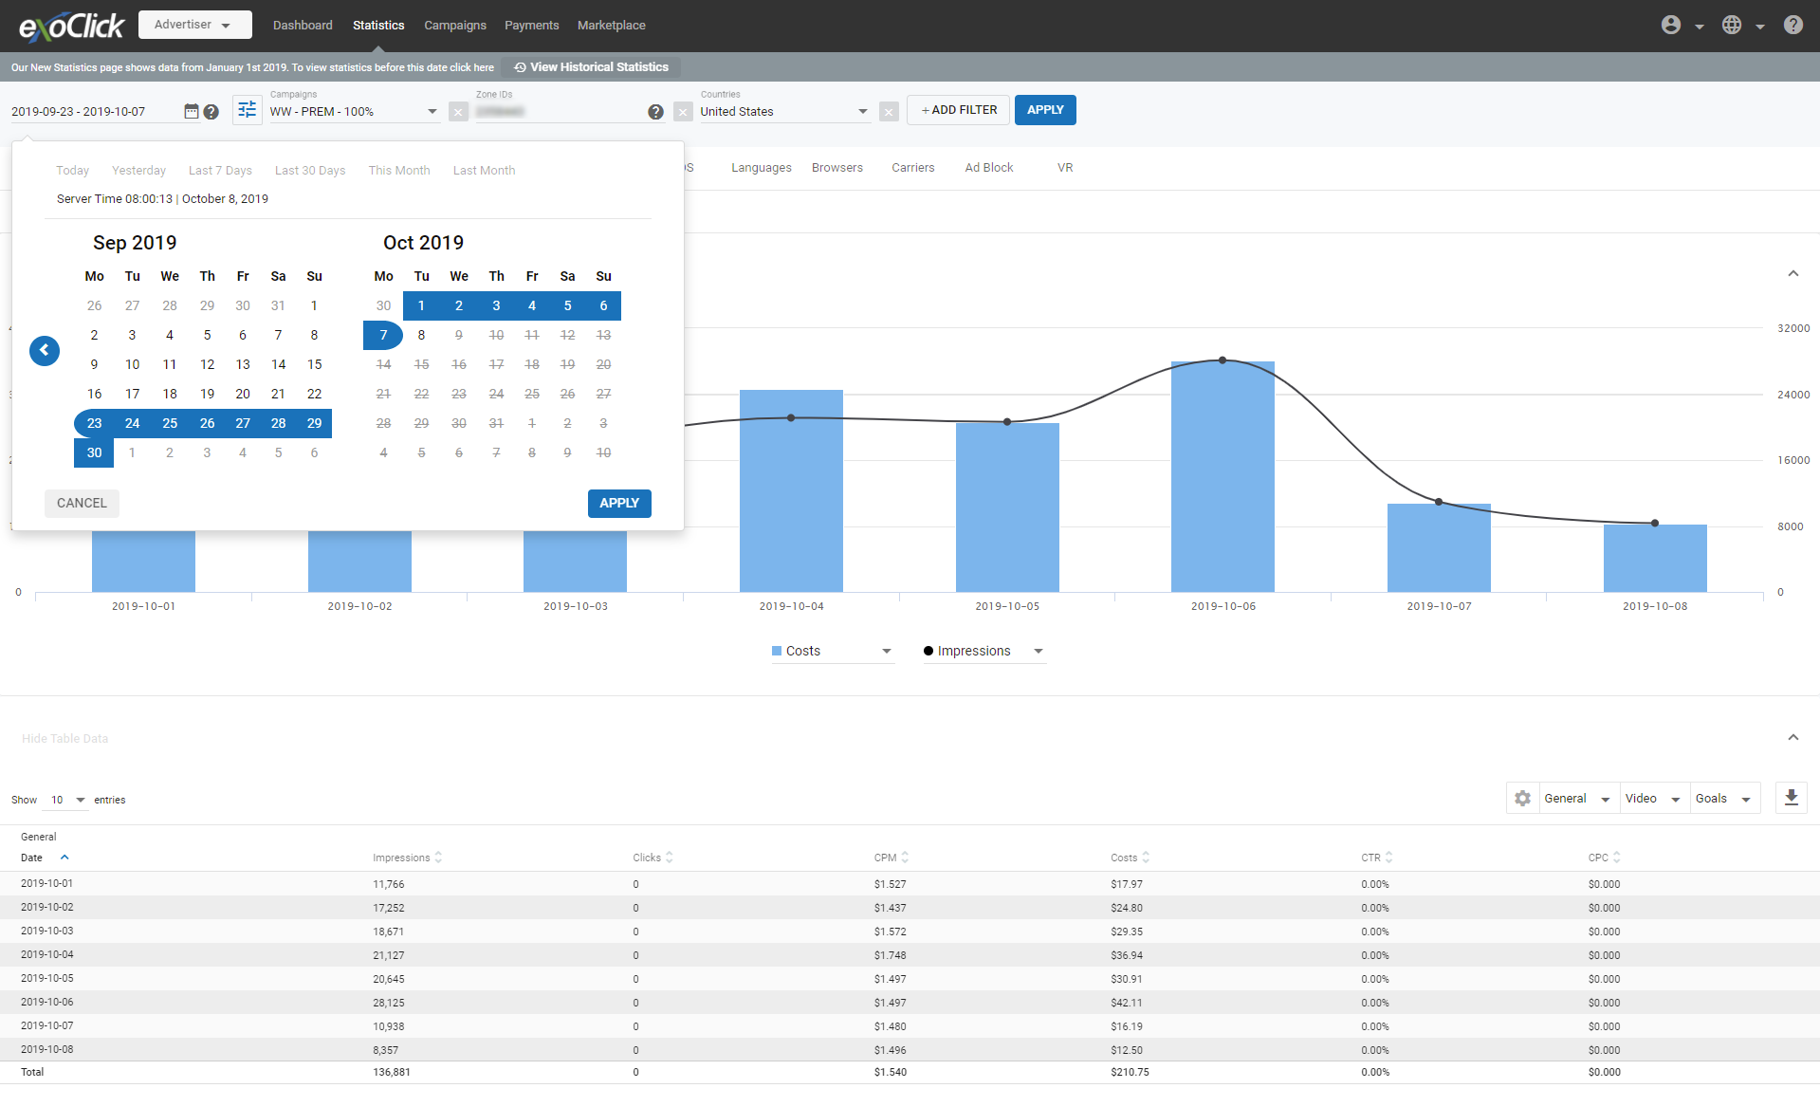Open the help question mark icon

(1792, 25)
